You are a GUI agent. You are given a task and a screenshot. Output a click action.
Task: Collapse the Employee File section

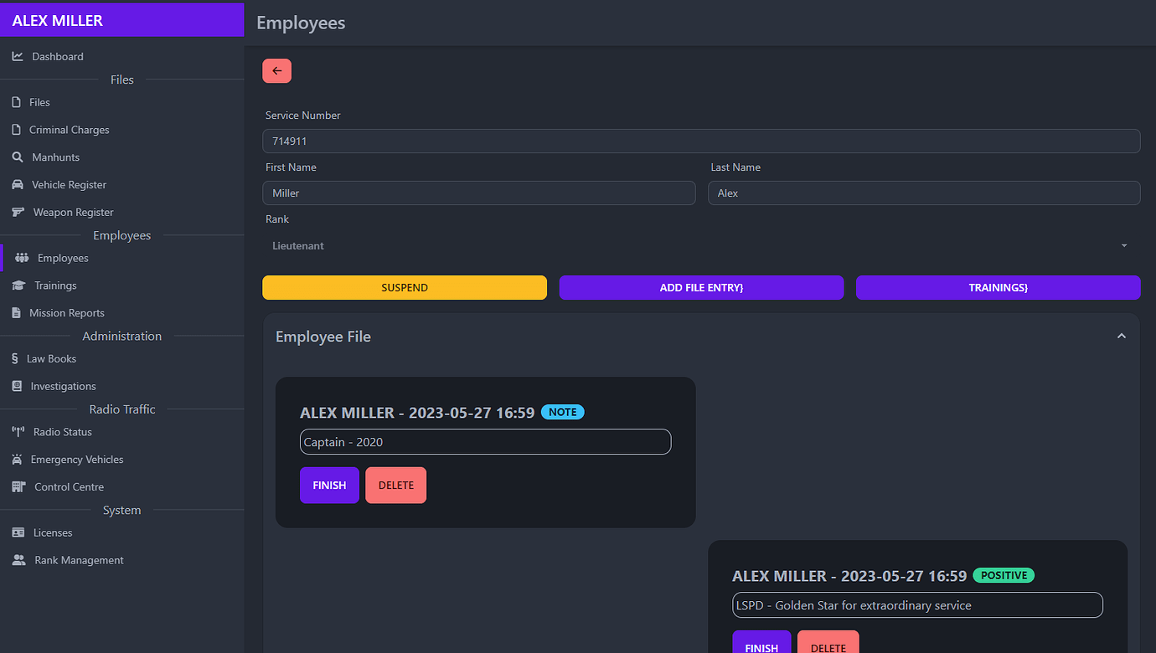(1121, 336)
